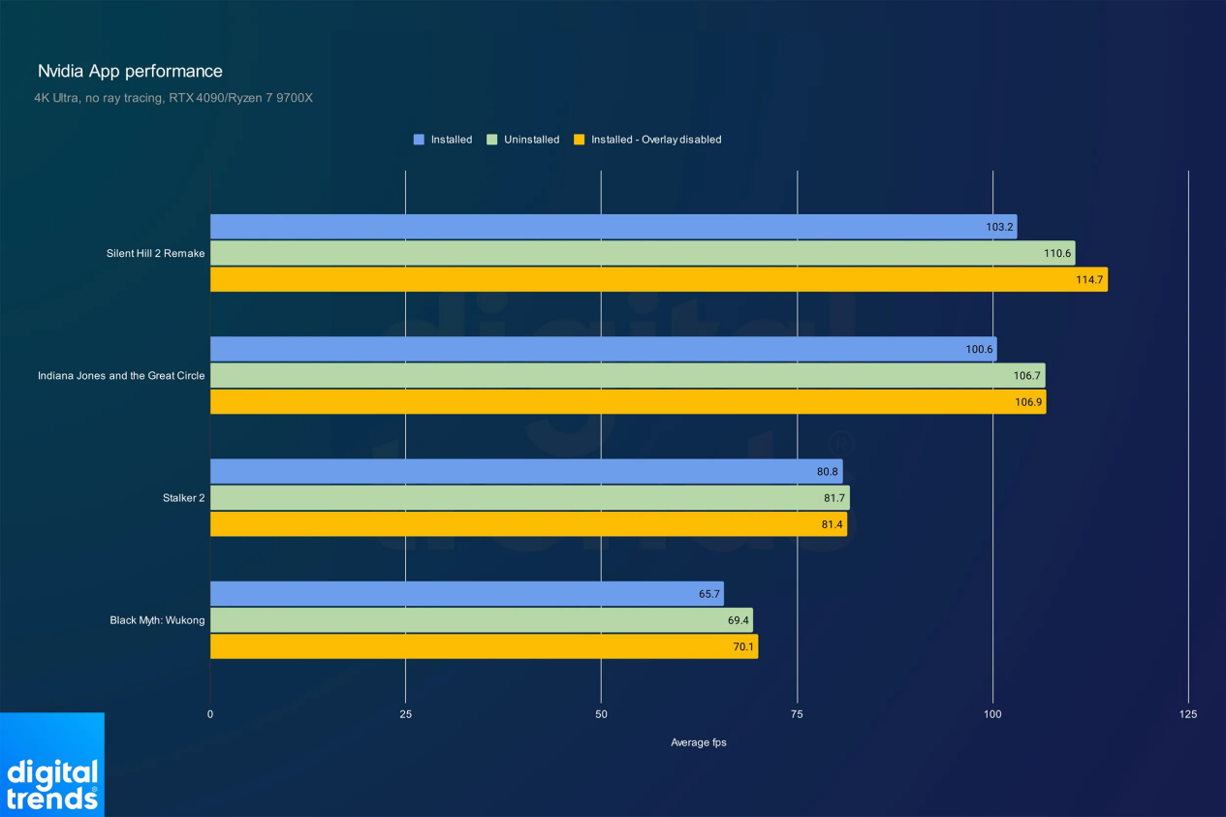This screenshot has width=1226, height=817.
Task: Select the Silent Hill 2 Remake axis label
Action: point(155,254)
